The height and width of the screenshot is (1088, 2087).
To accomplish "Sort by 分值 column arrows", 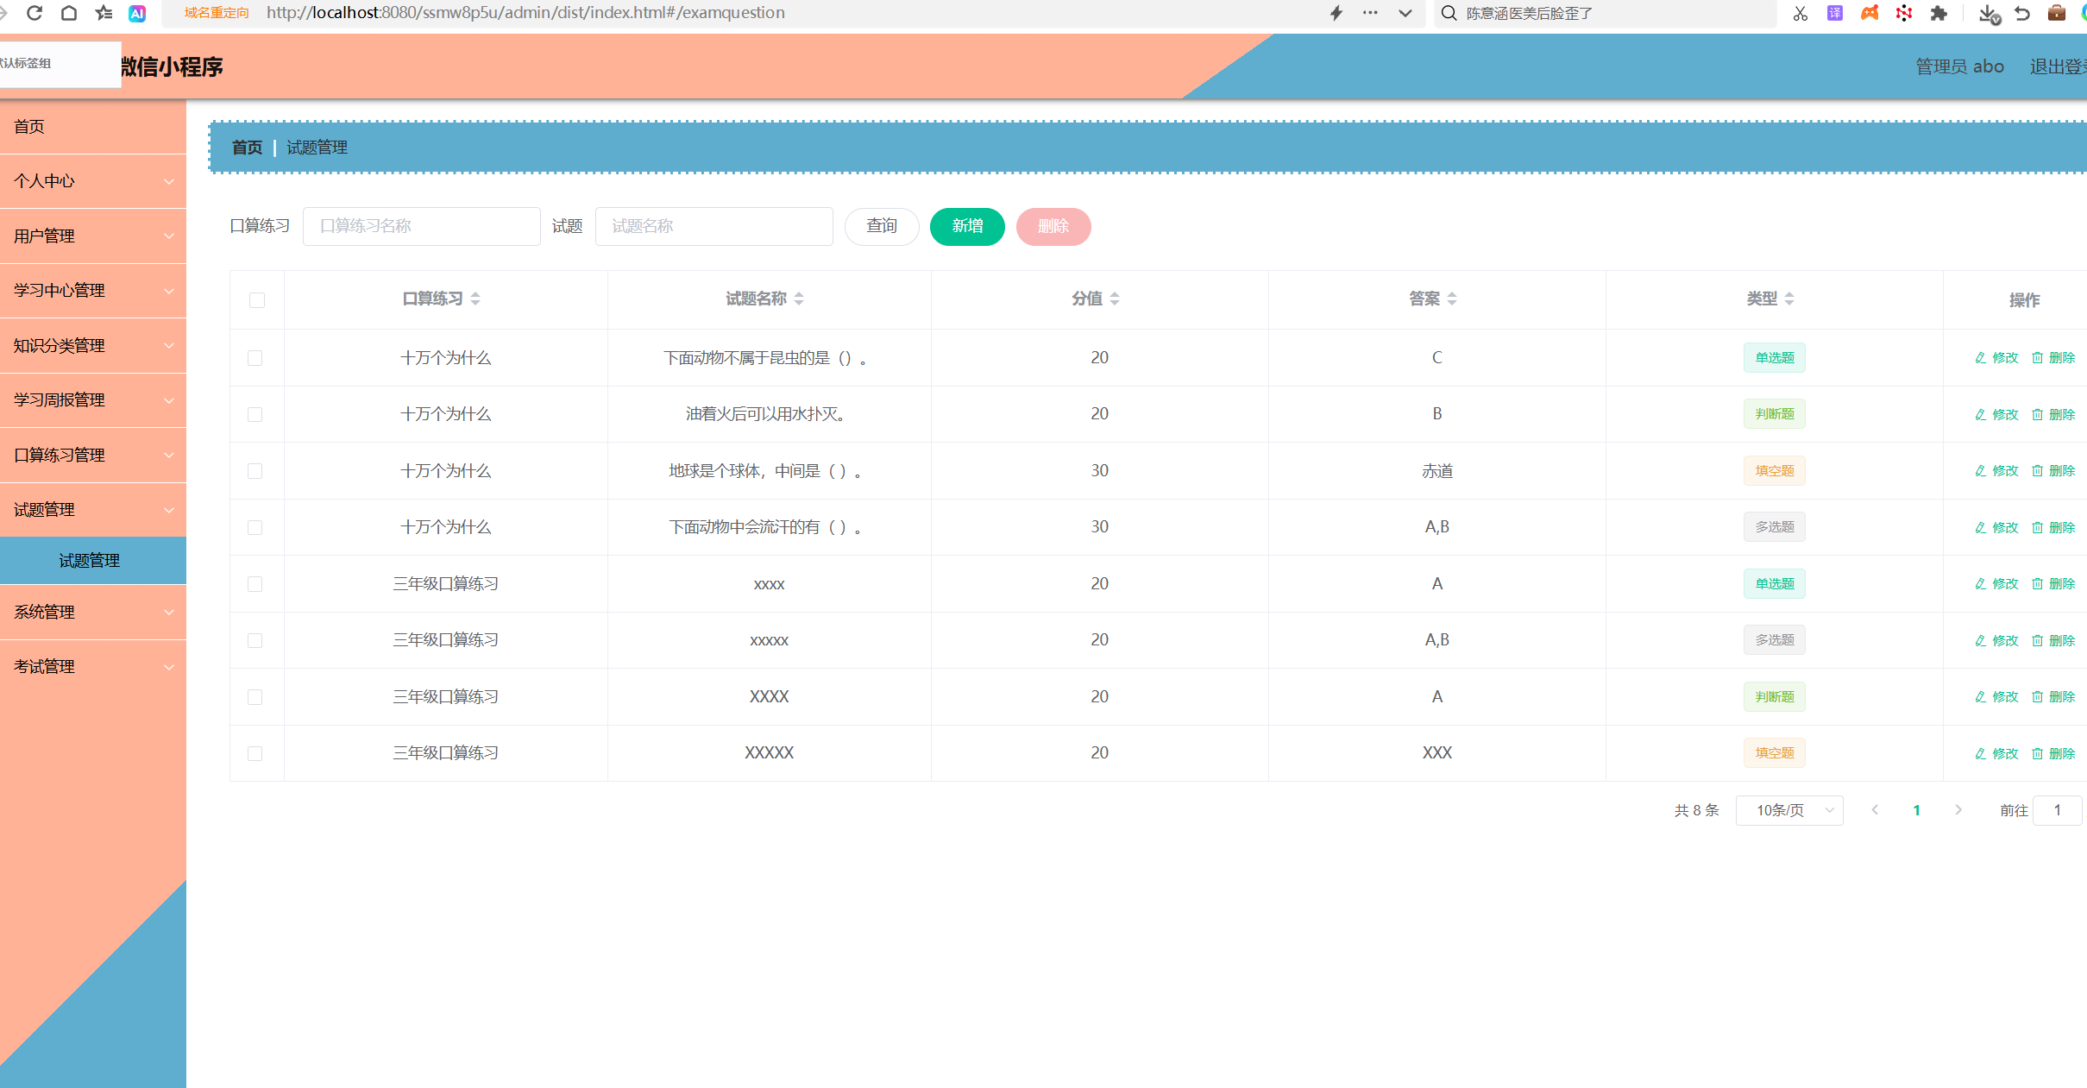I will pos(1115,299).
